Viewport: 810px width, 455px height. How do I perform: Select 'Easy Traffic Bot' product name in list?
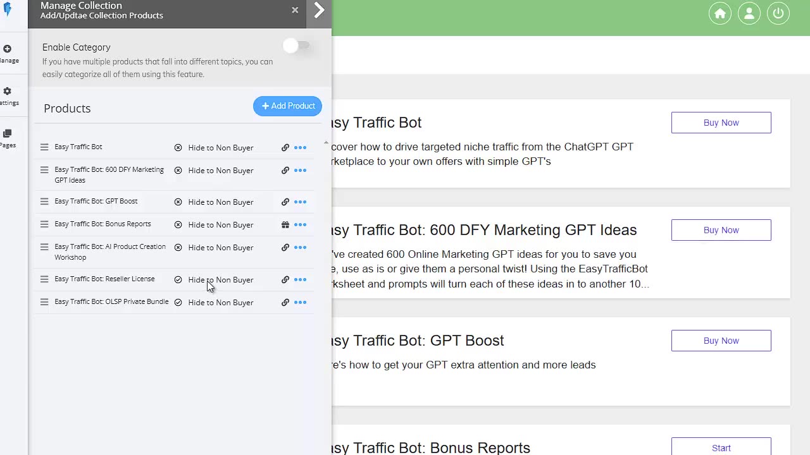pyautogui.click(x=78, y=147)
